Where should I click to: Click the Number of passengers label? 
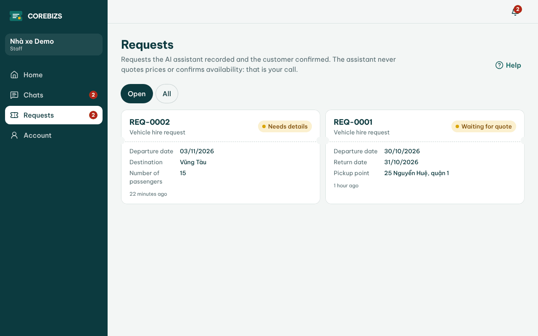(146, 177)
